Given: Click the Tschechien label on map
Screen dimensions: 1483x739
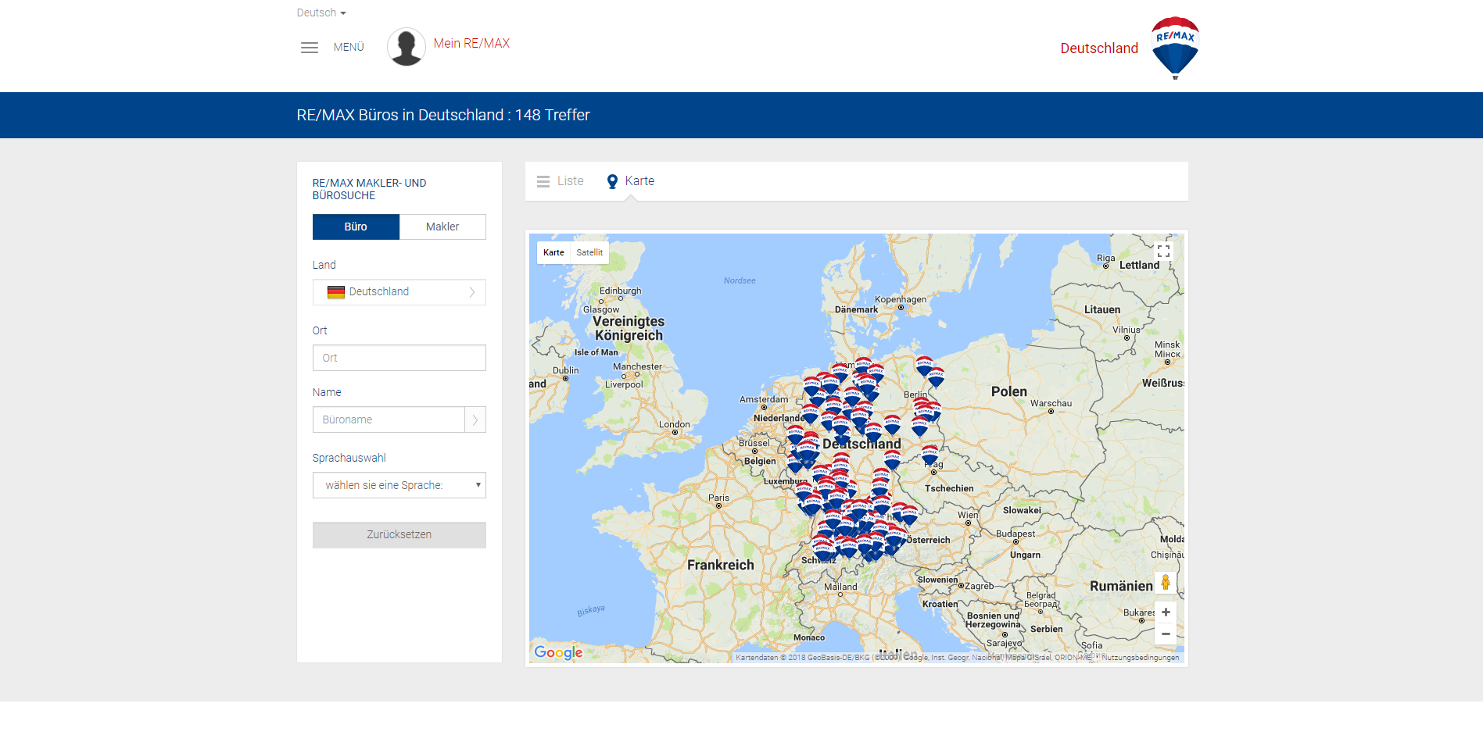Looking at the screenshot, I should coord(949,488).
